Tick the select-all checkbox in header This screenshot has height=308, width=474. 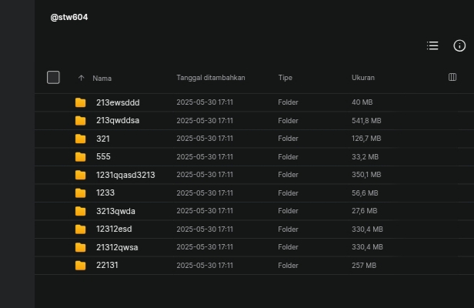[x=53, y=78]
